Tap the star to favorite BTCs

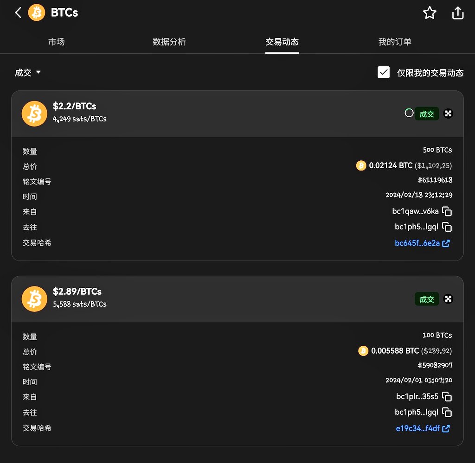click(x=430, y=13)
